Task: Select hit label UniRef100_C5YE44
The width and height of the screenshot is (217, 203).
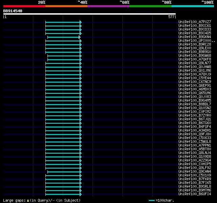Action: pyautogui.click(x=195, y=78)
